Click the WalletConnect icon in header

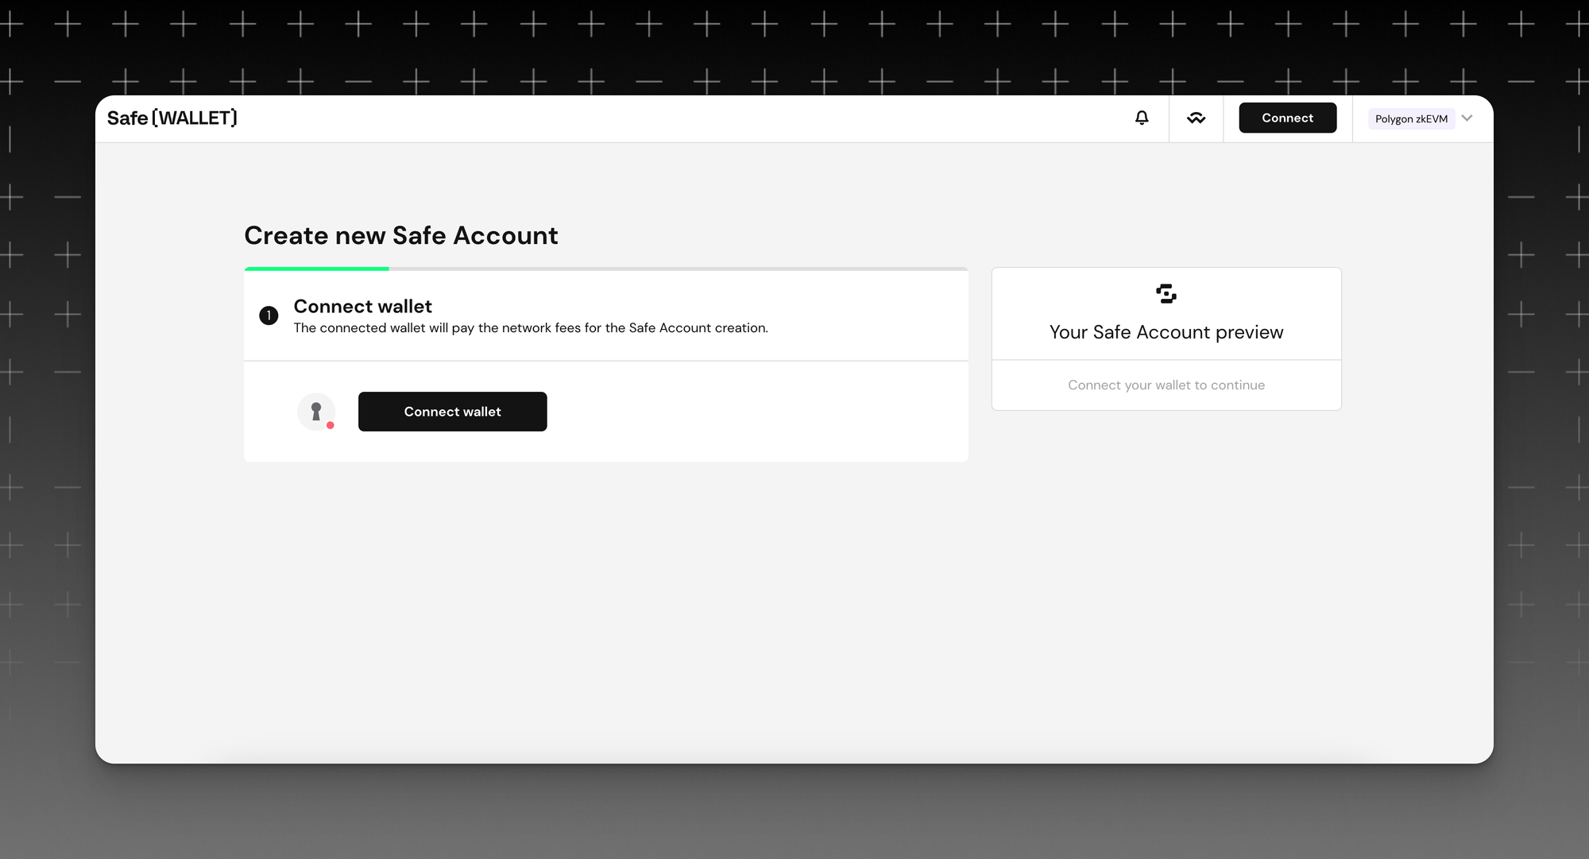1196,118
